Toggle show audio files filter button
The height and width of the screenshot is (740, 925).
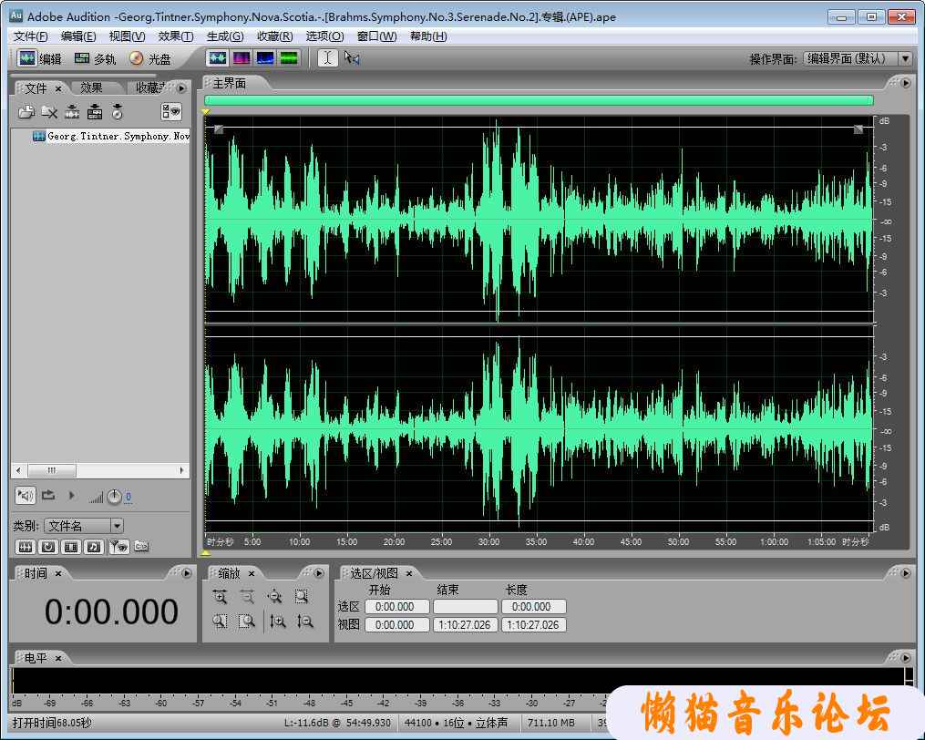coord(25,547)
